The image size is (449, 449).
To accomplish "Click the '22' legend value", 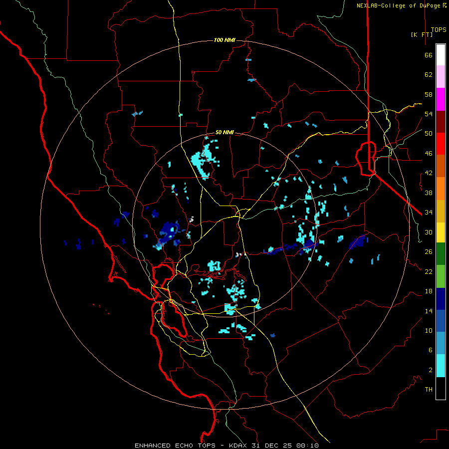I will [x=429, y=271].
